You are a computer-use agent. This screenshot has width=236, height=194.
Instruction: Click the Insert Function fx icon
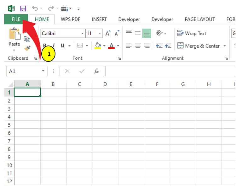coord(97,71)
